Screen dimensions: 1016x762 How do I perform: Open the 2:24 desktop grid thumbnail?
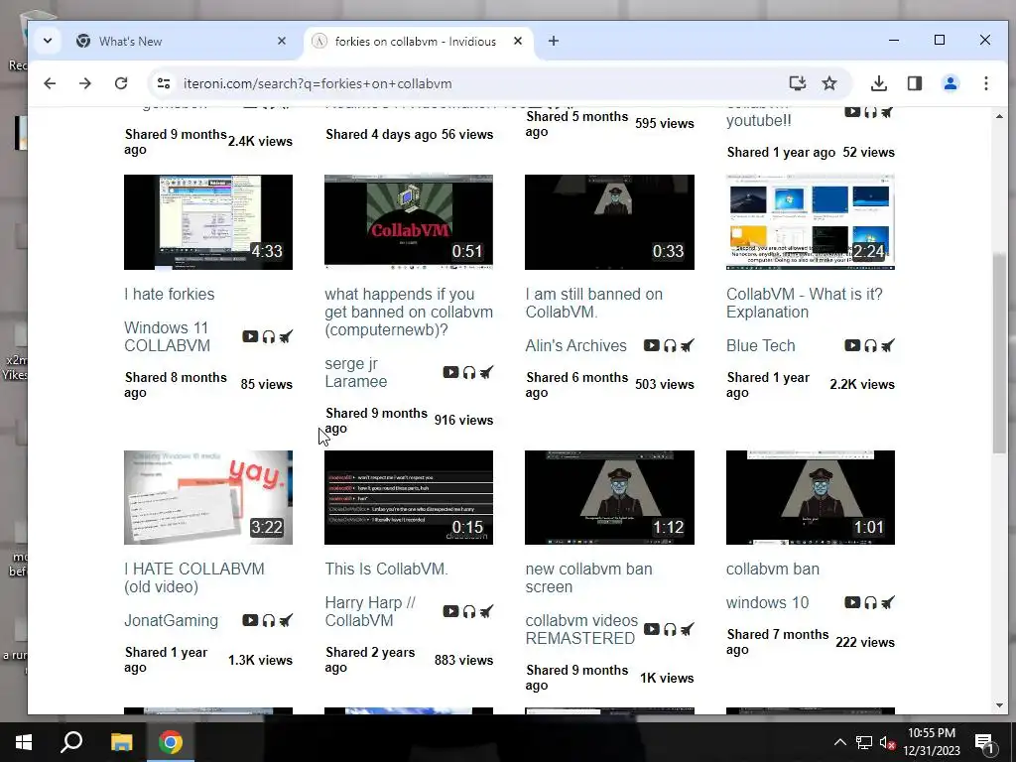click(x=811, y=221)
